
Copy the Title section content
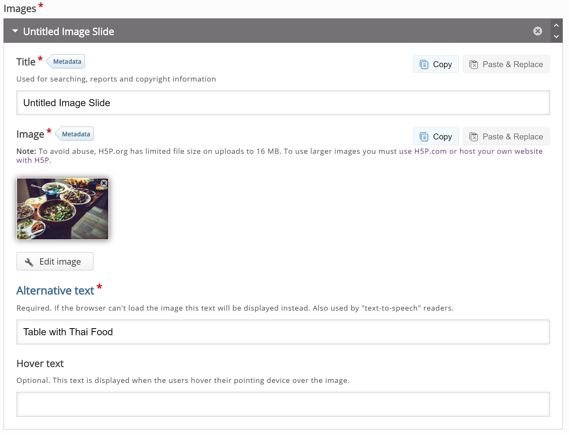tap(436, 64)
